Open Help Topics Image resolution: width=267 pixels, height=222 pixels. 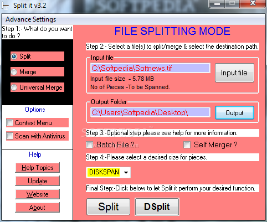click(38, 168)
